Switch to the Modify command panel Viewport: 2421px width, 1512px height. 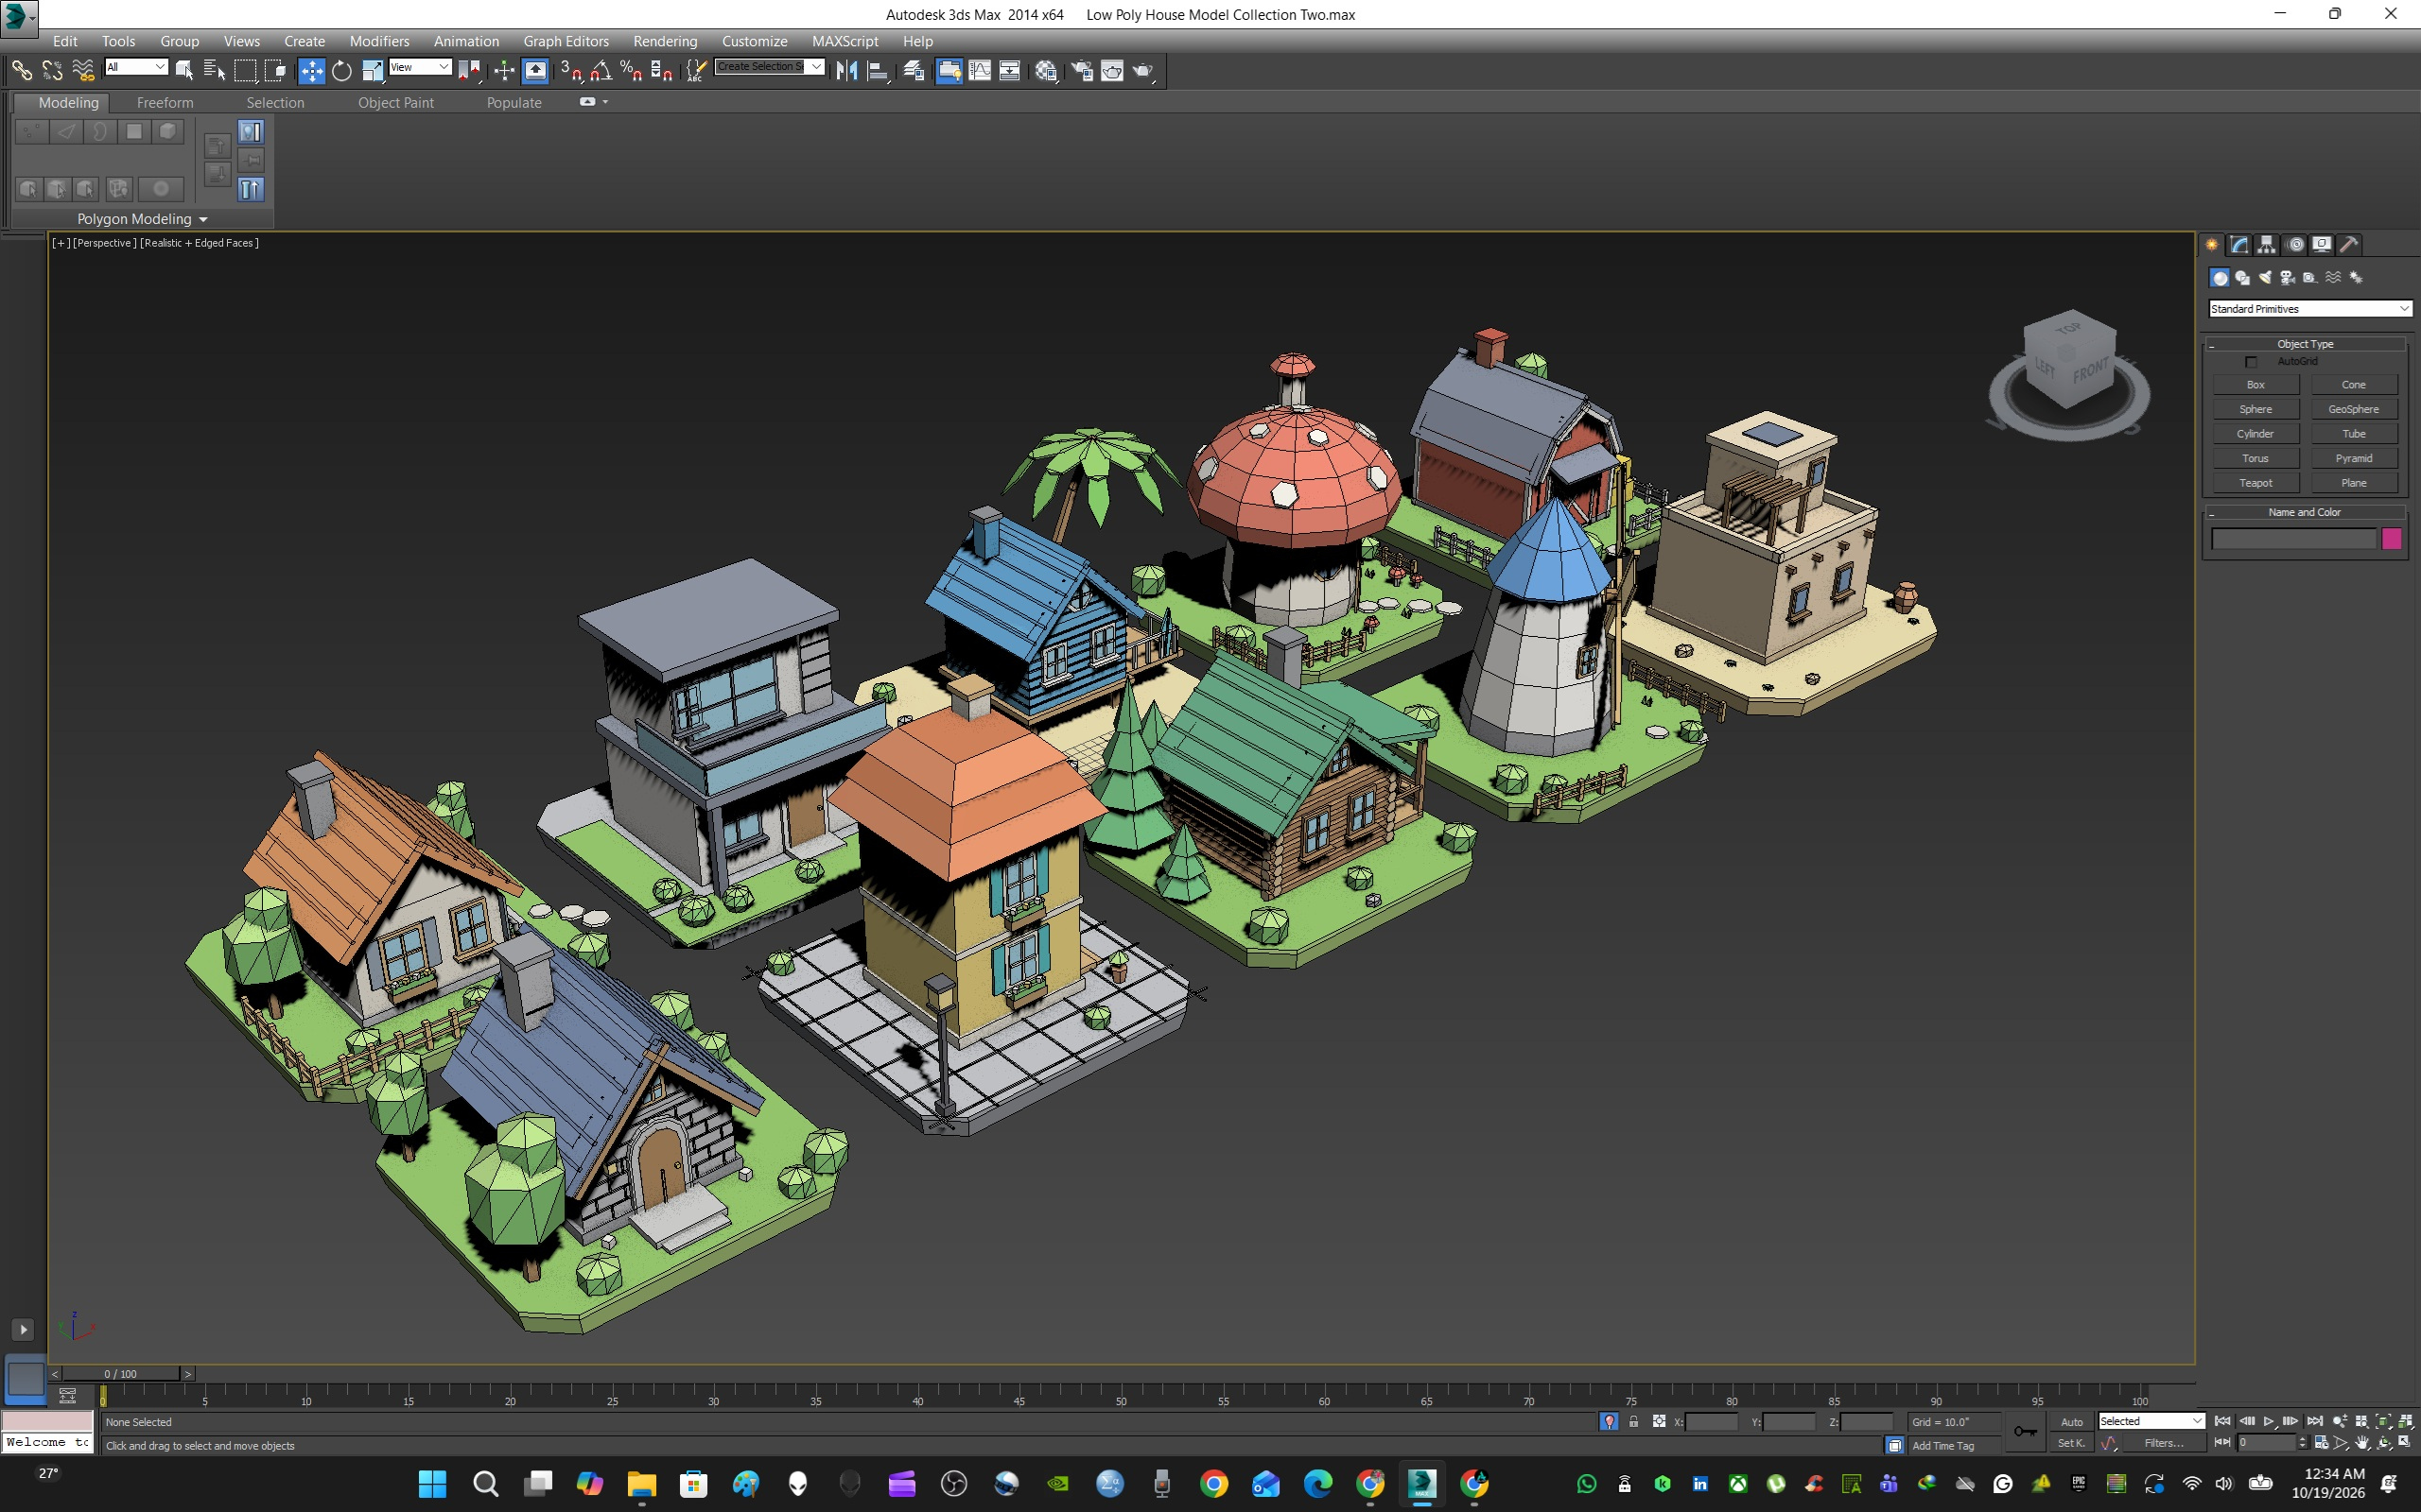[2240, 244]
